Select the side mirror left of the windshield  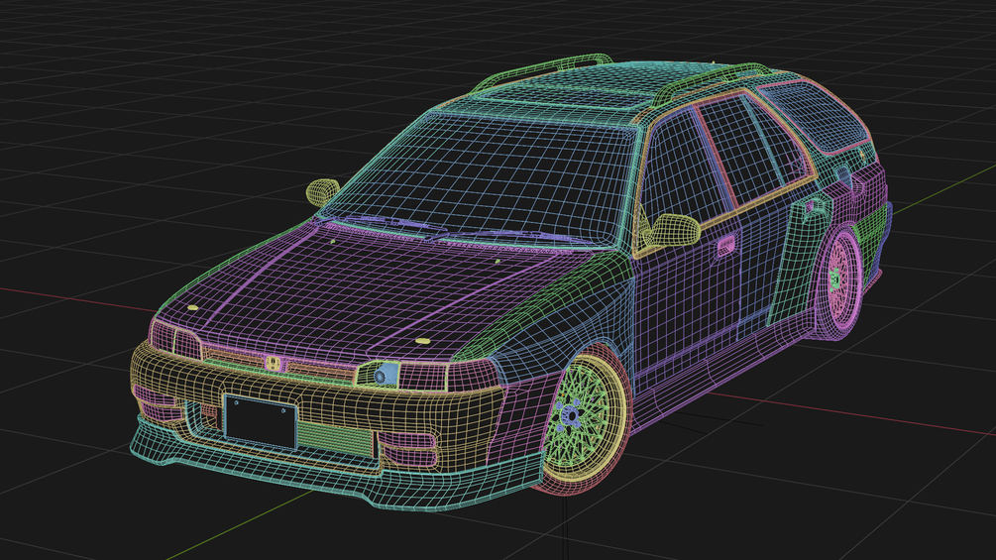click(x=323, y=192)
